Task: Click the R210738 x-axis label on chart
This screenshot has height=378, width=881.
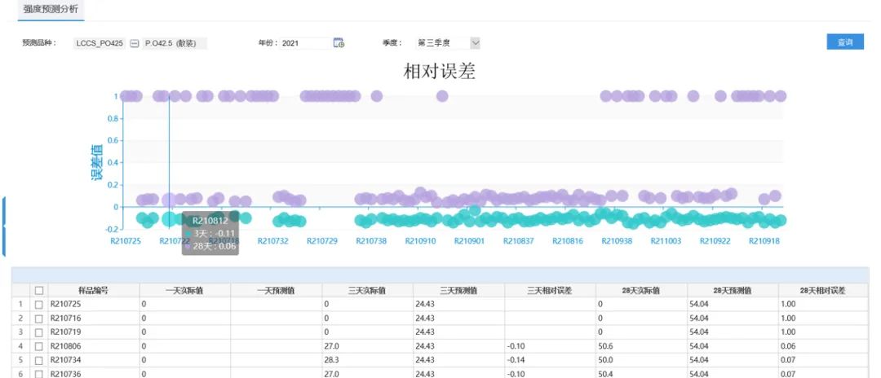Action: point(370,241)
